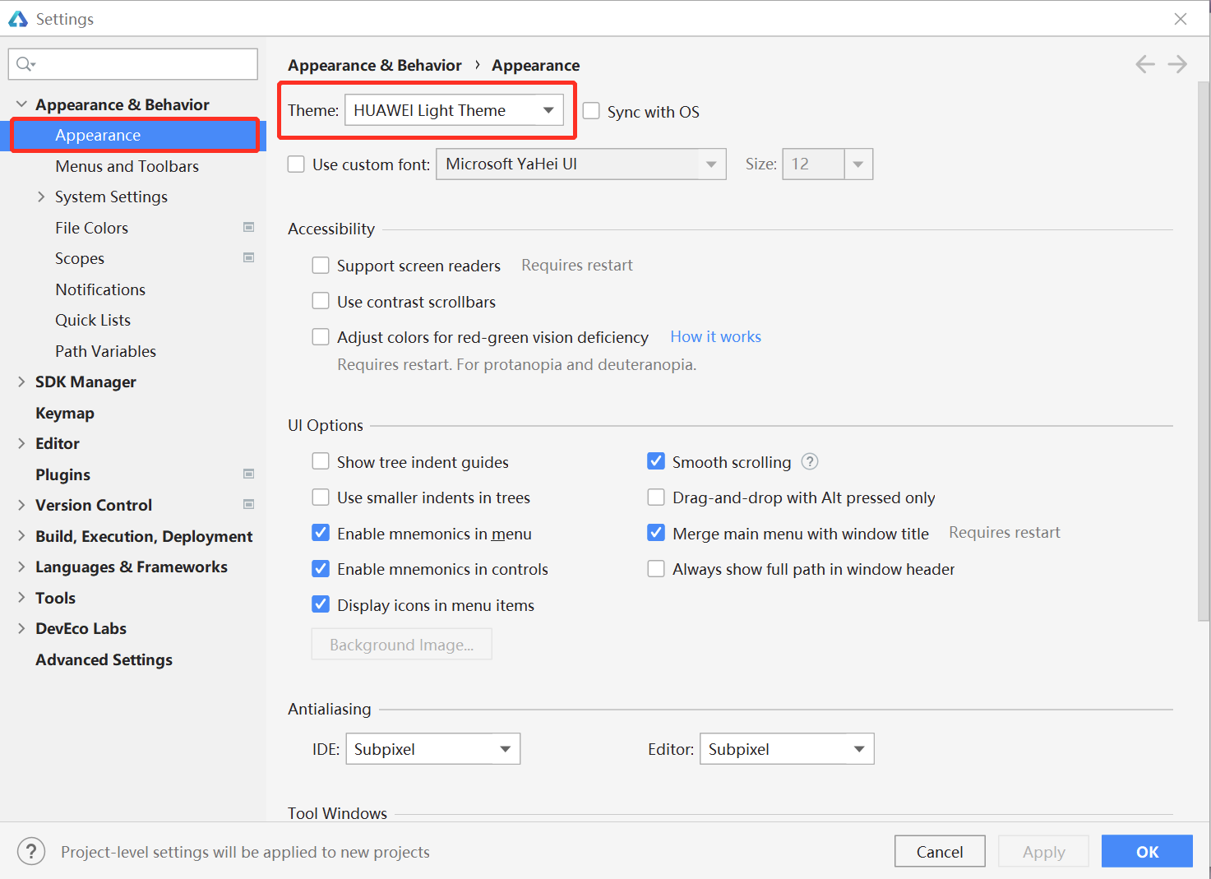
Task: Collapse the Appearance & Behavior tree node
Action: (x=21, y=104)
